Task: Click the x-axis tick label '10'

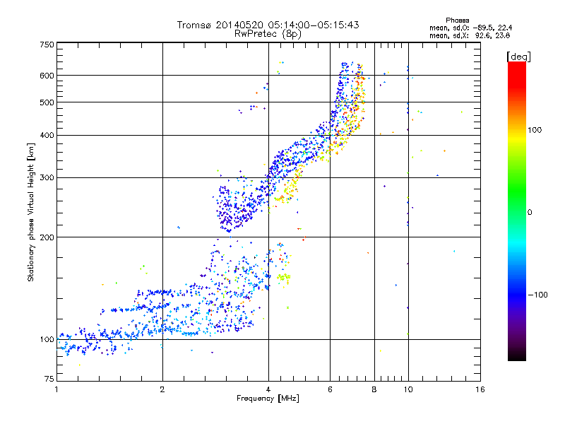Action: pyautogui.click(x=408, y=389)
